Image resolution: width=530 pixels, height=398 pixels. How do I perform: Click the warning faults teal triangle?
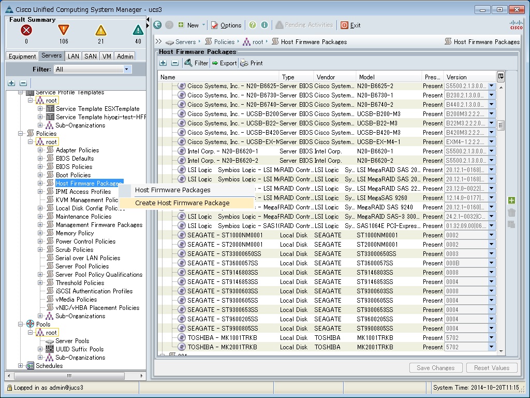pos(138,31)
